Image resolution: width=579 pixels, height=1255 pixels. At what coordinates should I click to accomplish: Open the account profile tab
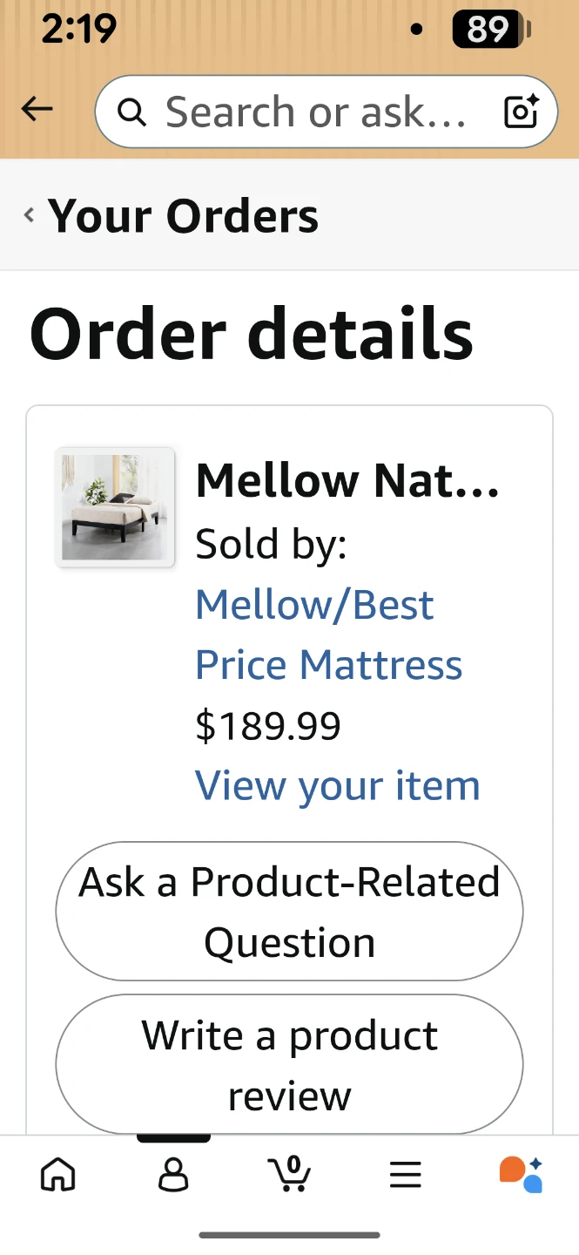[173, 1174]
